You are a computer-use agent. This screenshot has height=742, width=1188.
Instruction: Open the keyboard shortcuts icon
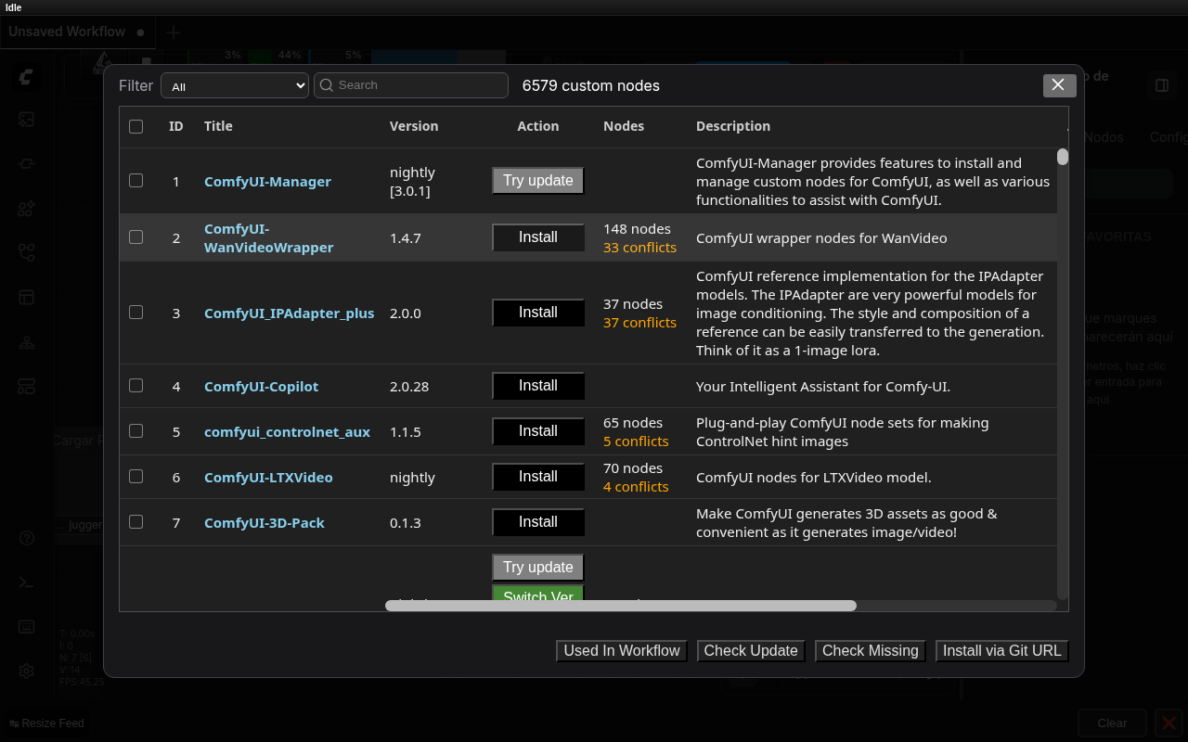coord(26,626)
